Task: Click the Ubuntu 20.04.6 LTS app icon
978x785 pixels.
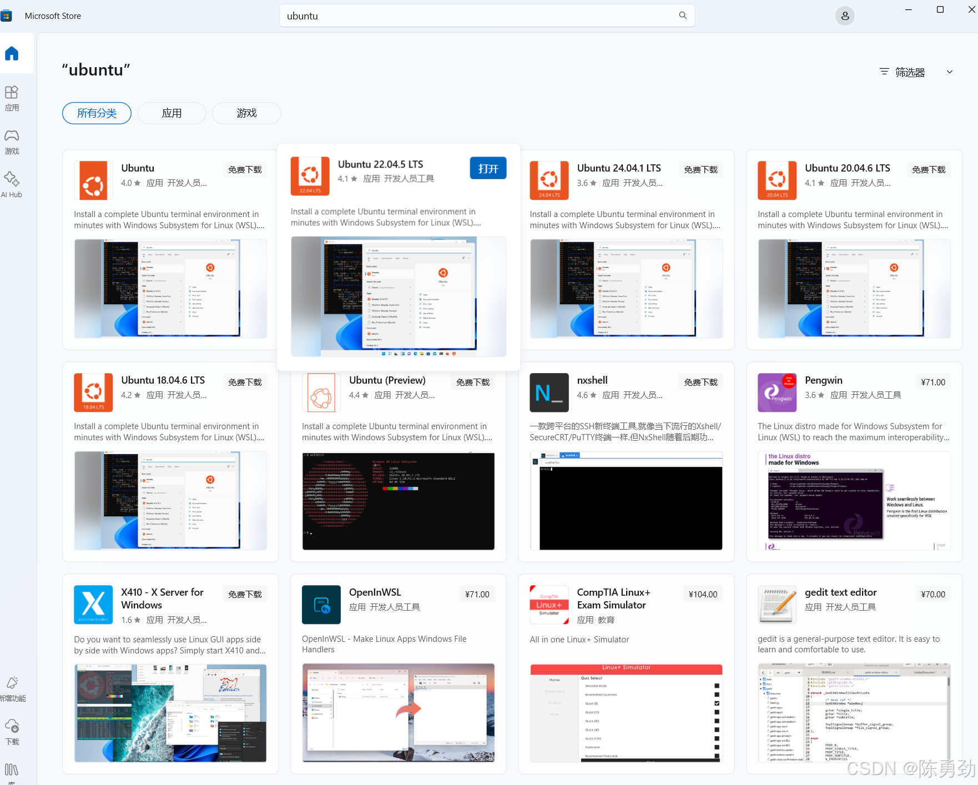Action: click(x=777, y=180)
